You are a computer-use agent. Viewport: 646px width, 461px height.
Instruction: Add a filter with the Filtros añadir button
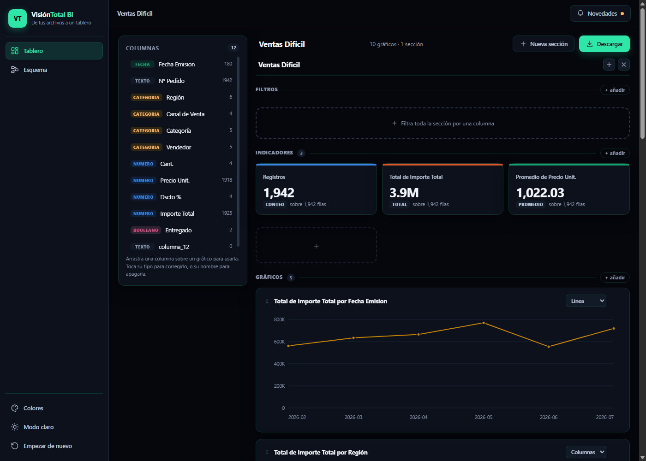[615, 90]
